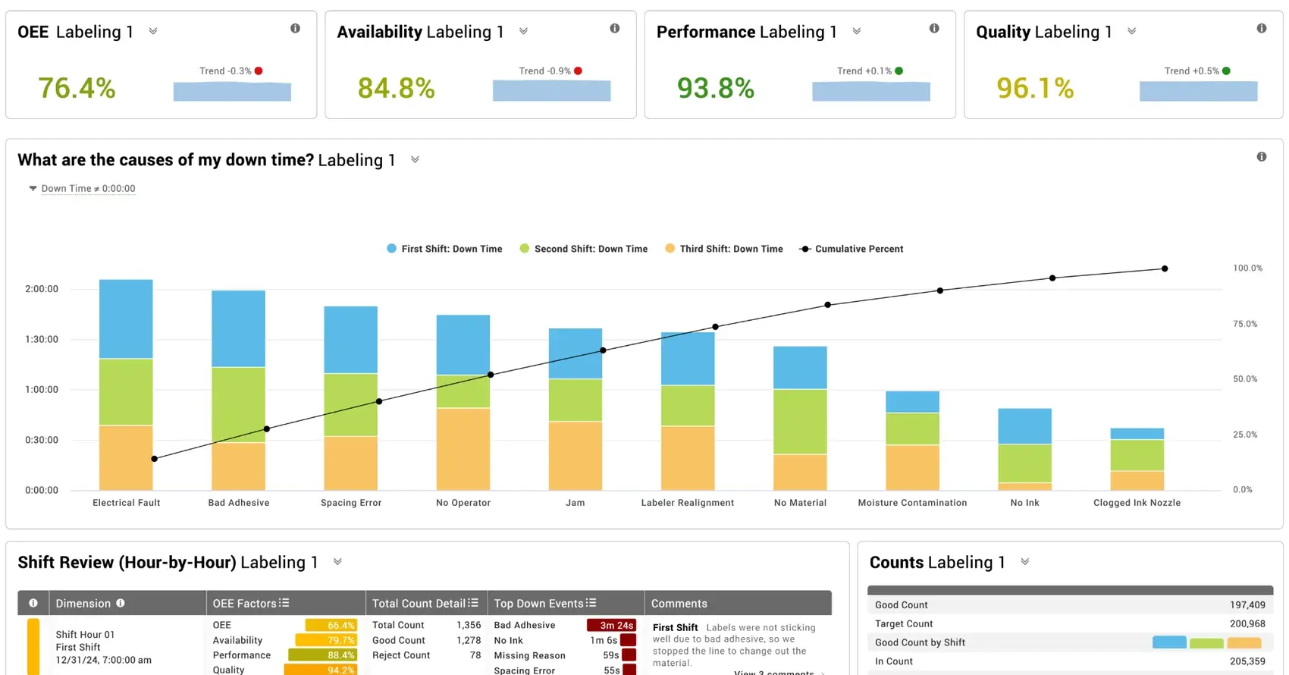Click the red trend dot on OEE card
The width and height of the screenshot is (1289, 675).
pos(259,71)
